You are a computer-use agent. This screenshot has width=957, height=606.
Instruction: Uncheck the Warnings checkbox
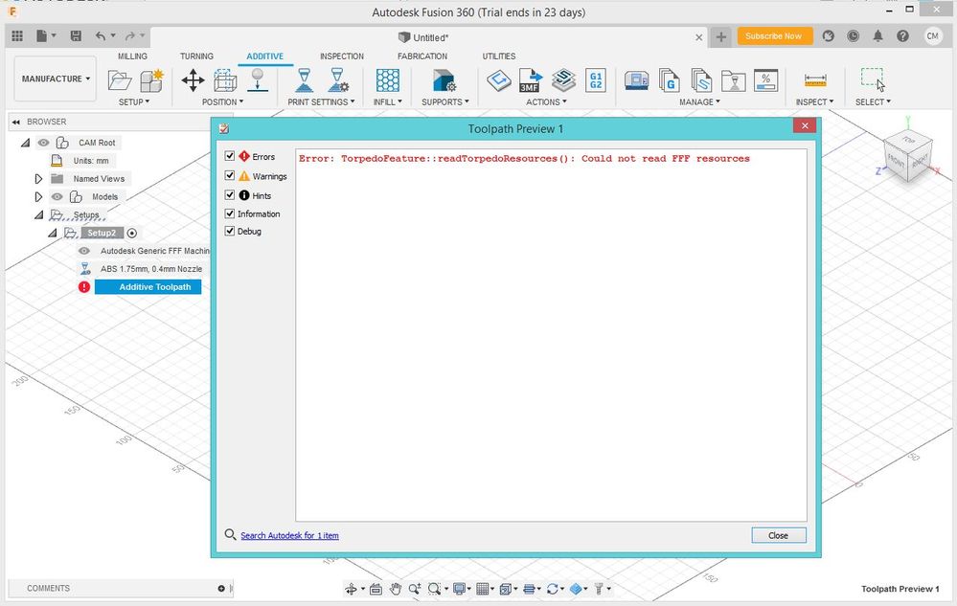230,175
